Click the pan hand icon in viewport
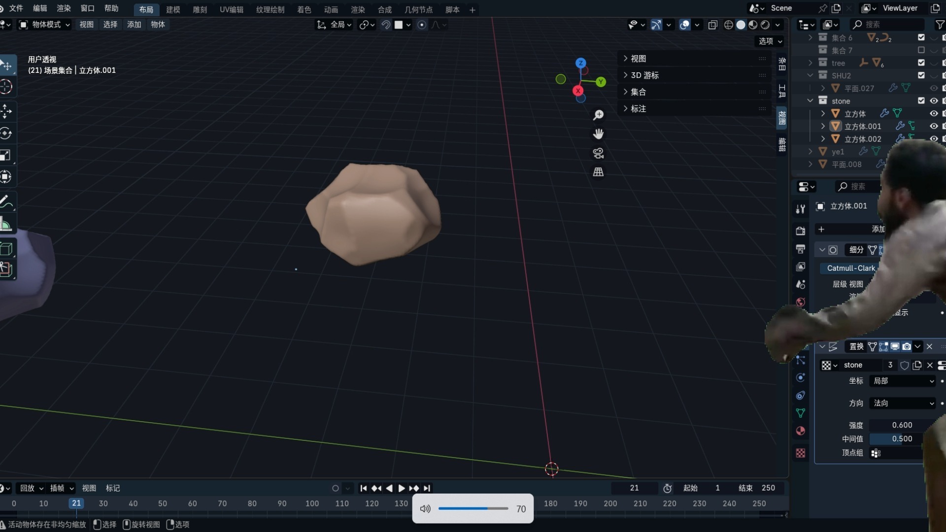 tap(598, 134)
